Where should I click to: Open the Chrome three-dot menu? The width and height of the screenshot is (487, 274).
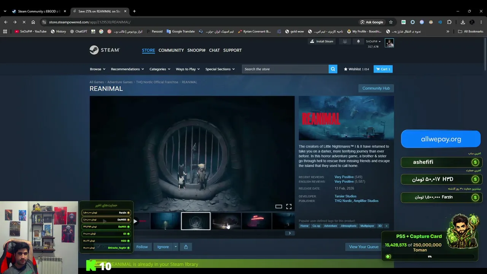pos(481,22)
